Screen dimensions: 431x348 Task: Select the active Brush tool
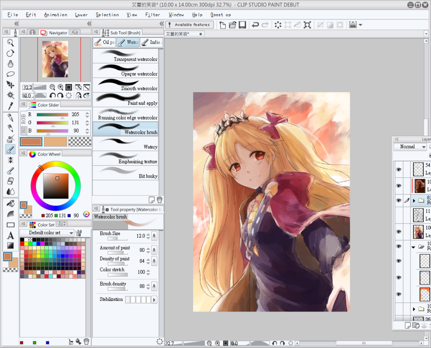point(11,150)
